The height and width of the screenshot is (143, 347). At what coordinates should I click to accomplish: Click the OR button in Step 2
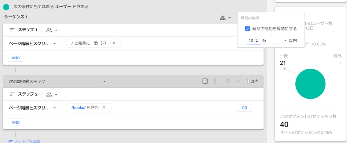[x=244, y=108]
